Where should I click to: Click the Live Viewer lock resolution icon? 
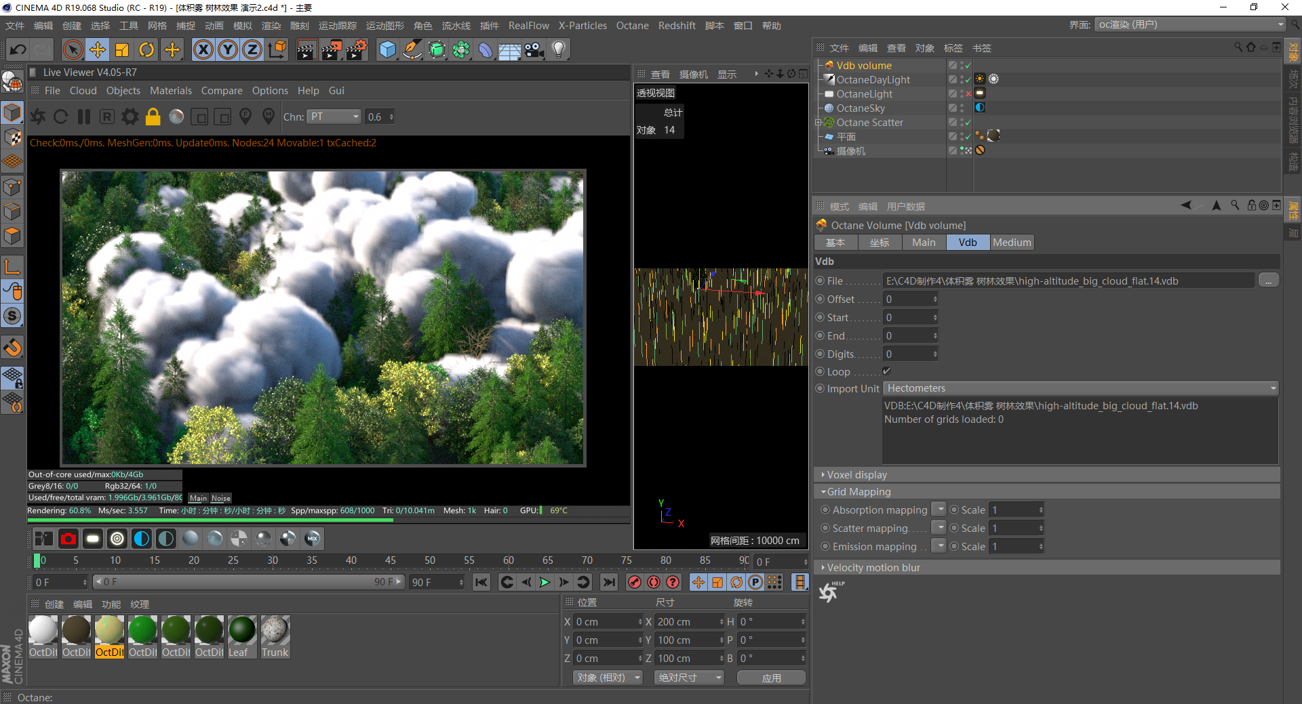pyautogui.click(x=153, y=117)
